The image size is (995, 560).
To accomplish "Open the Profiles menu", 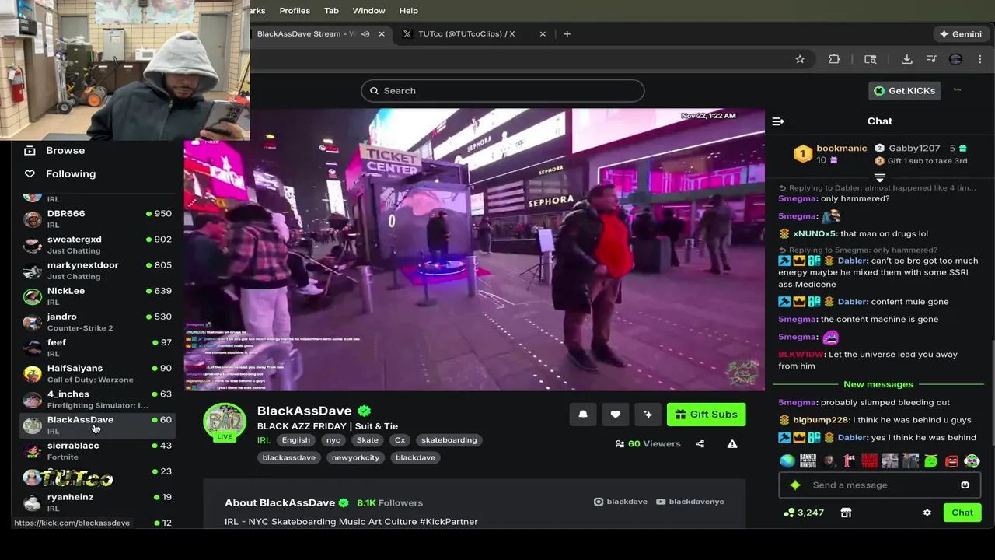I will pyautogui.click(x=295, y=11).
